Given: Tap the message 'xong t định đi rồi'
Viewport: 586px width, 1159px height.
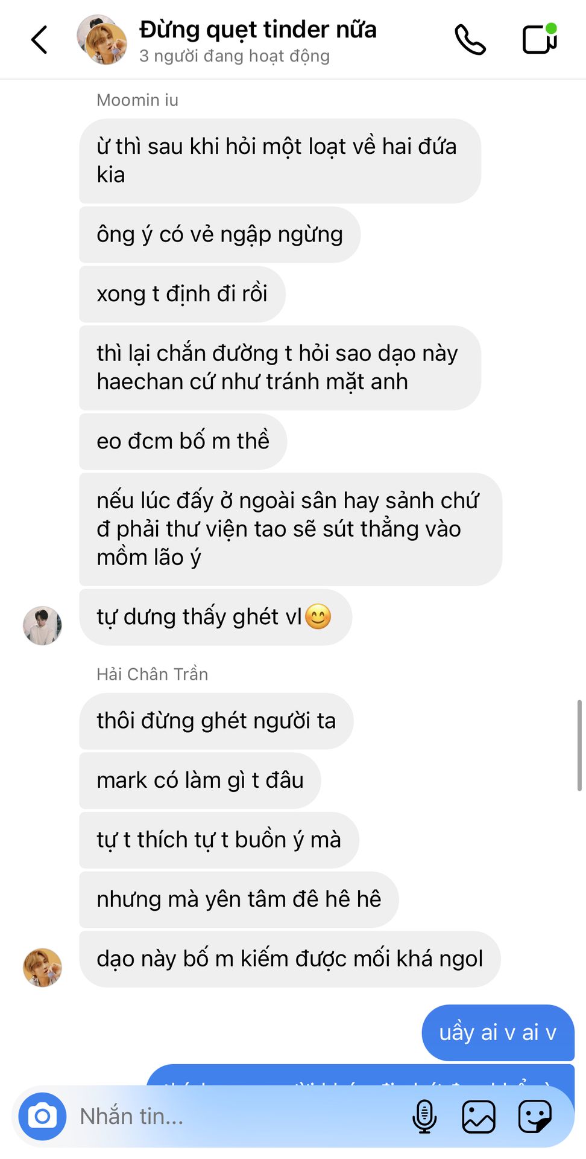Looking at the screenshot, I should pyautogui.click(x=182, y=294).
